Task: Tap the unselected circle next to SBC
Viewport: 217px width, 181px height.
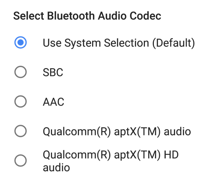Action: pos(20,72)
